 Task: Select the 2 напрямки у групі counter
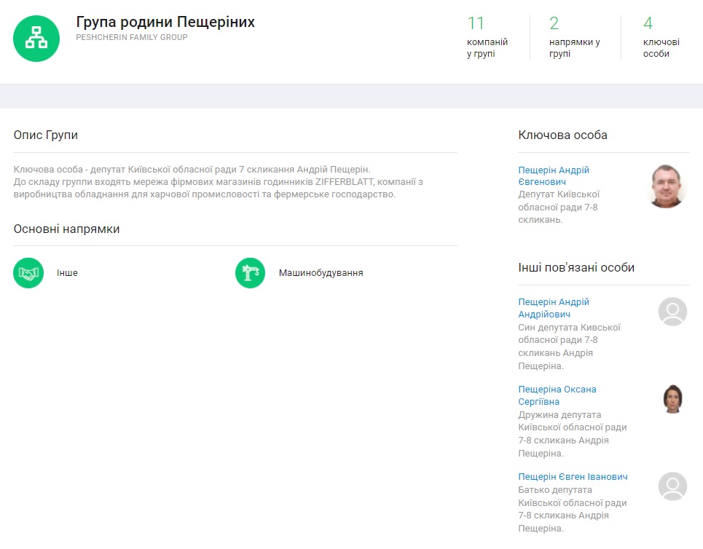pos(574,38)
